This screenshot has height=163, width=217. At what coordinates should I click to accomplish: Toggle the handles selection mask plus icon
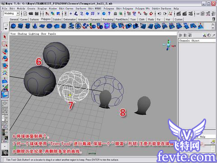tap(71, 14)
